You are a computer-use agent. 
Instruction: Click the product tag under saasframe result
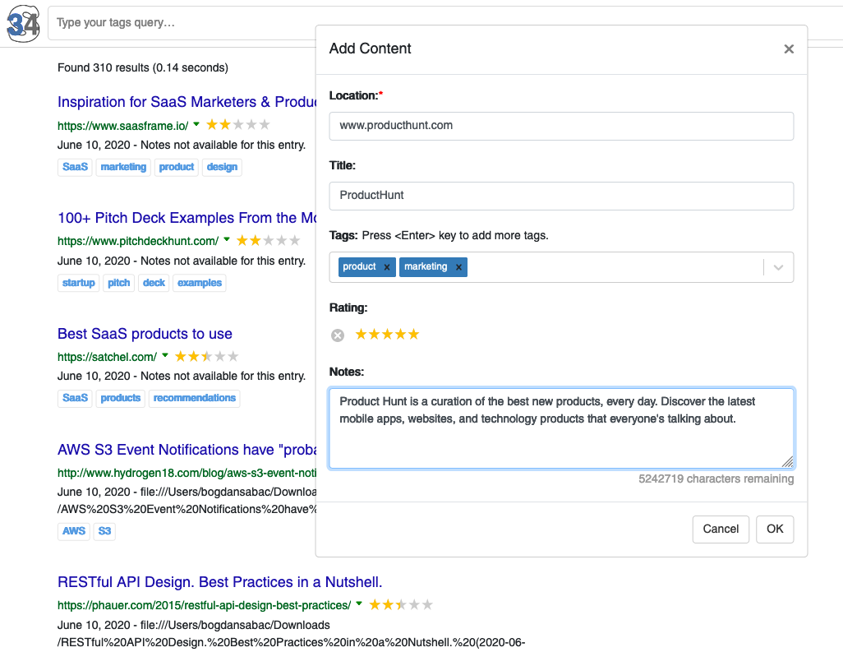coord(177,167)
